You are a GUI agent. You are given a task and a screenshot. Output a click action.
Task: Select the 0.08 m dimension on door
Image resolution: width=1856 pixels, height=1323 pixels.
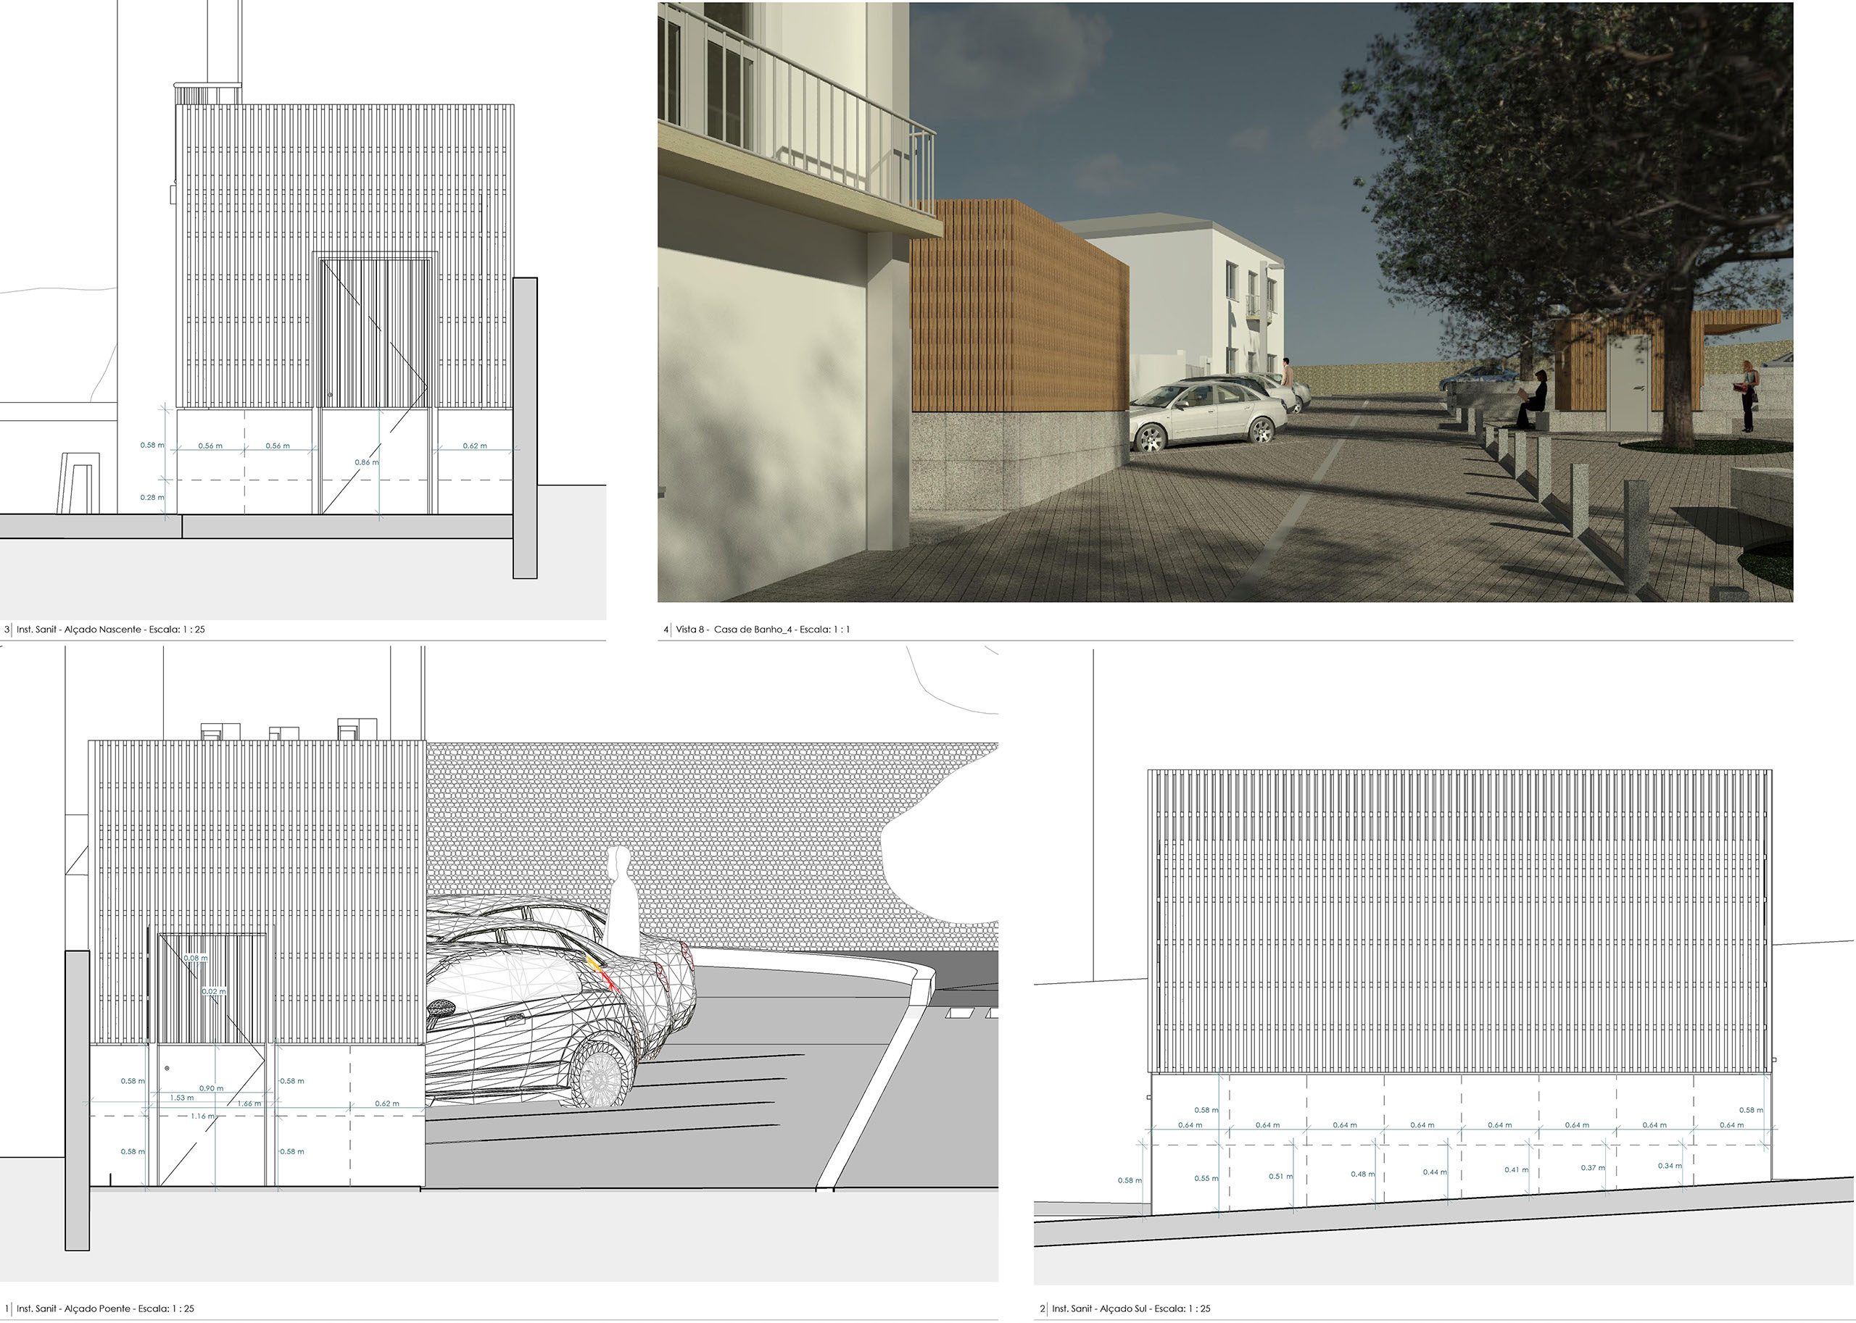(x=196, y=957)
